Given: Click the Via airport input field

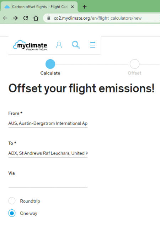Looking at the screenshot, I should click(x=48, y=183).
